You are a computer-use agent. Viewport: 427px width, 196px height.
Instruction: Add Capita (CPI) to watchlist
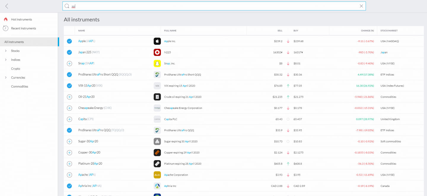click(69, 119)
